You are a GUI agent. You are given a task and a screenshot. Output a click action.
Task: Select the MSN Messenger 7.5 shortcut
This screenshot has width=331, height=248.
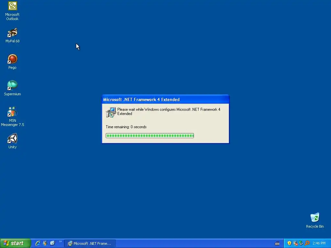12,117
